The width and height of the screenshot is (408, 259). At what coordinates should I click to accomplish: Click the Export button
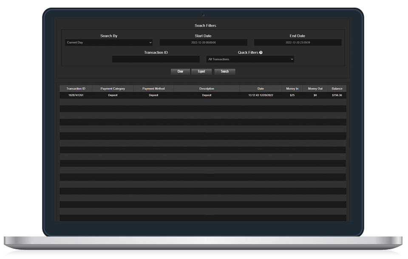pyautogui.click(x=201, y=71)
